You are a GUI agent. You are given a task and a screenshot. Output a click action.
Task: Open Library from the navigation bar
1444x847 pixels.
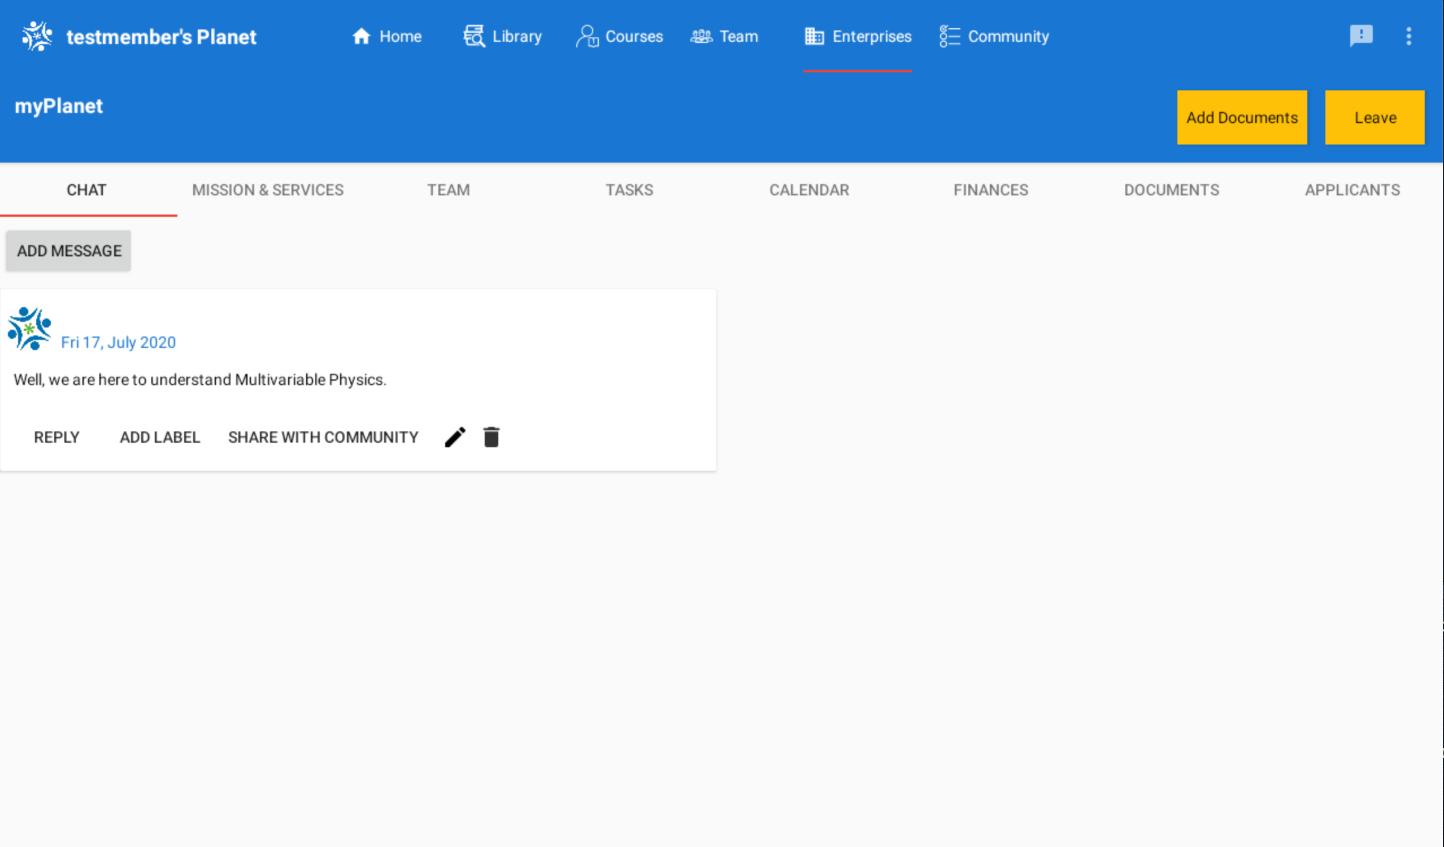tap(503, 37)
